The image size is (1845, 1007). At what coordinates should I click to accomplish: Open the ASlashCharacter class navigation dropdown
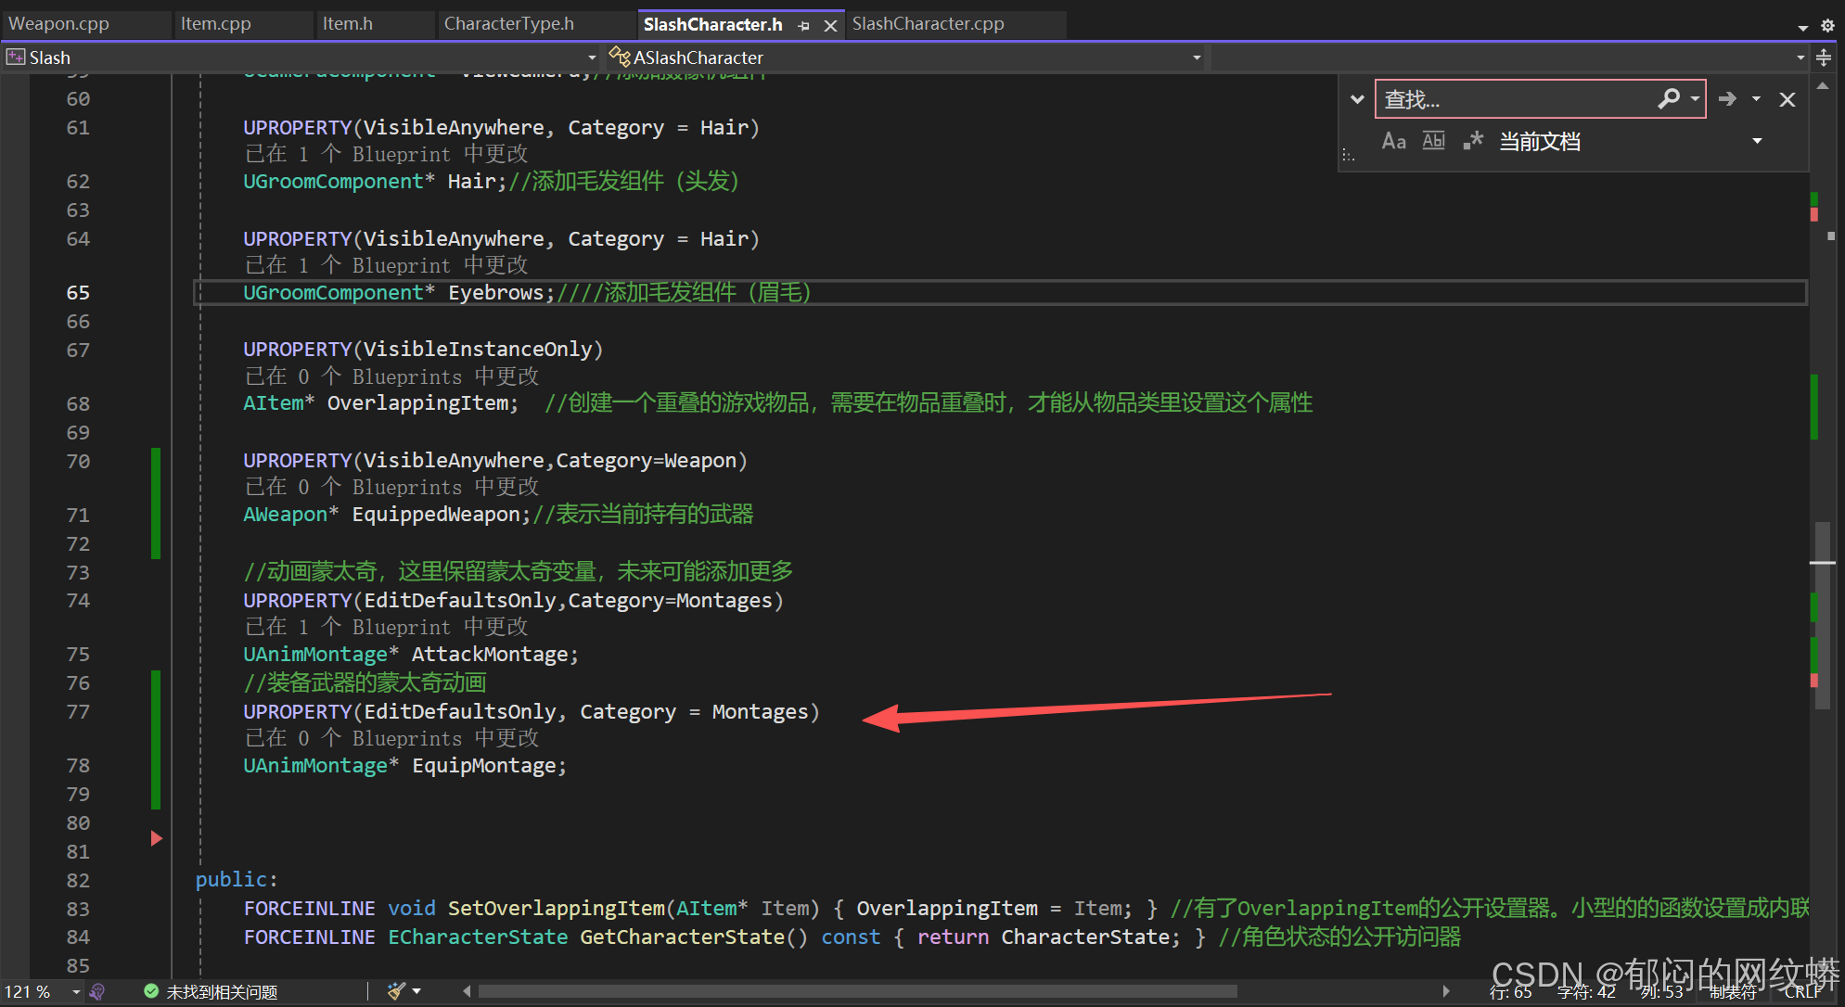1196,57
